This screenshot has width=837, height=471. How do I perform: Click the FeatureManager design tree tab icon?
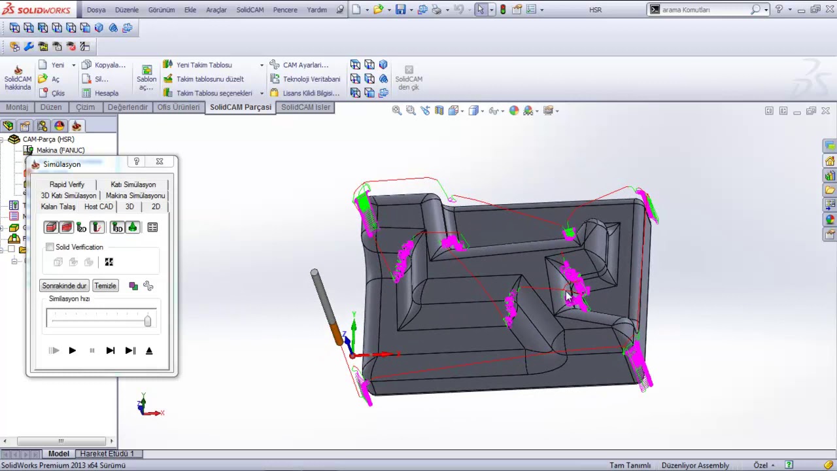coord(8,126)
